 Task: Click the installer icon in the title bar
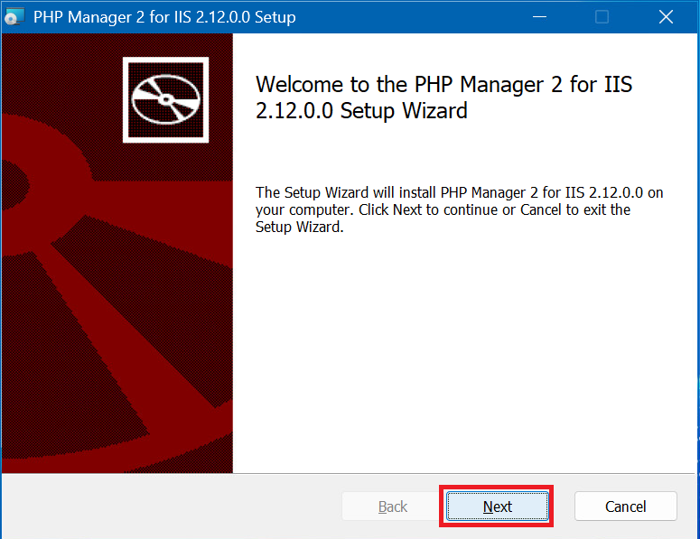coord(14,17)
